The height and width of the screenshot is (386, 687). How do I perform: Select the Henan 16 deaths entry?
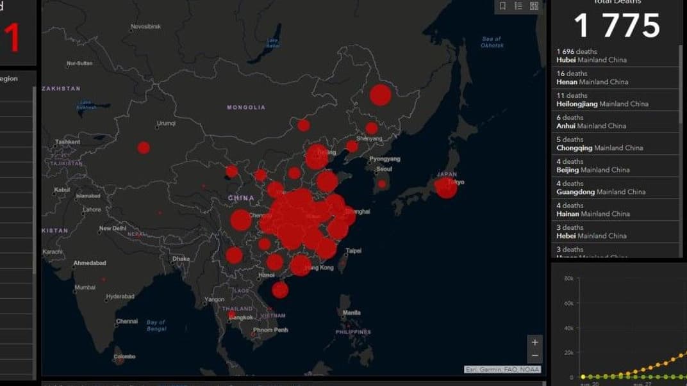click(x=615, y=78)
